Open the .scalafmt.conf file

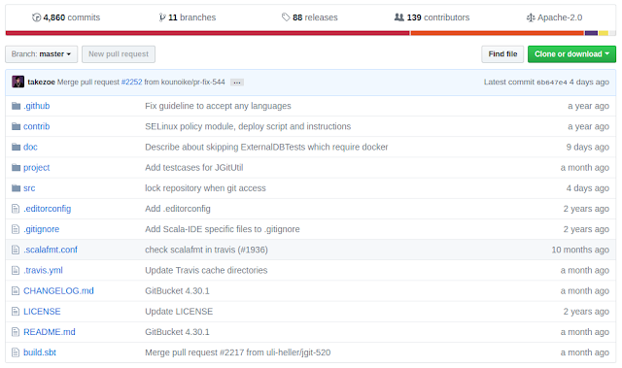click(x=51, y=250)
